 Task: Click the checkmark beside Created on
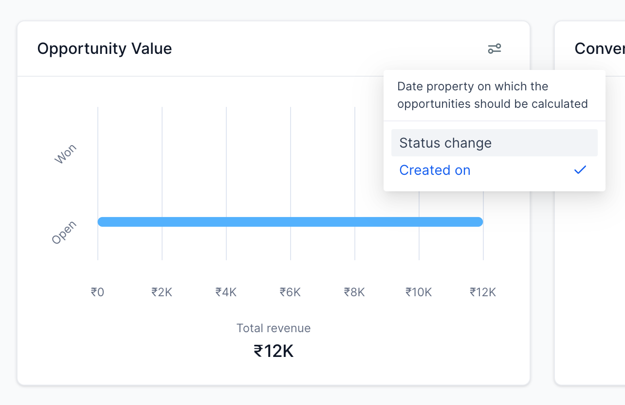click(x=580, y=170)
